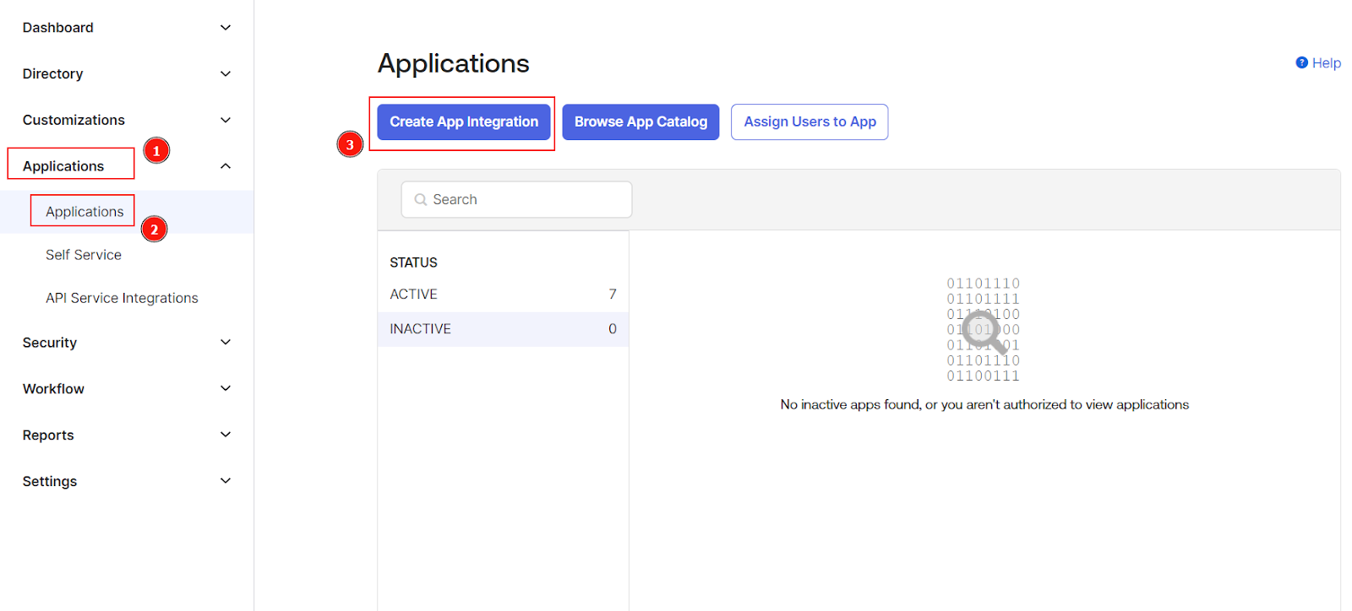Click the magnifier icon in Search box
1352x611 pixels.
(420, 200)
